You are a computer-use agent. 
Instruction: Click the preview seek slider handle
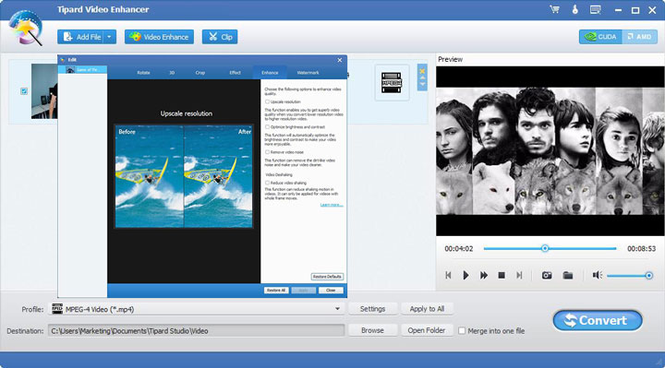tap(545, 249)
